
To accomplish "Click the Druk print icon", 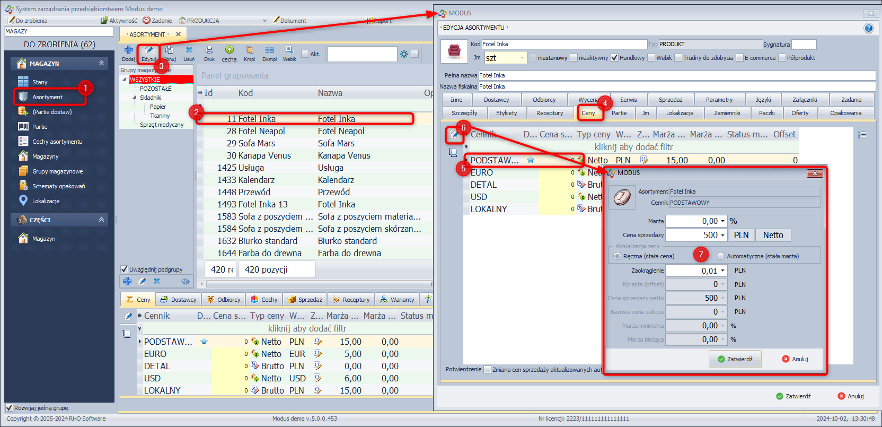I will [209, 53].
